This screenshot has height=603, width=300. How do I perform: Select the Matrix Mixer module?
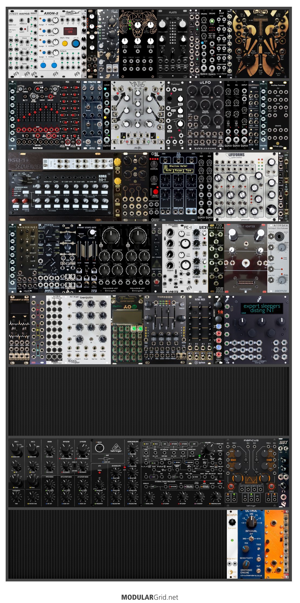200,330
